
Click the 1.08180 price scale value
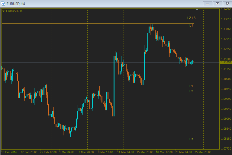click(226, 139)
